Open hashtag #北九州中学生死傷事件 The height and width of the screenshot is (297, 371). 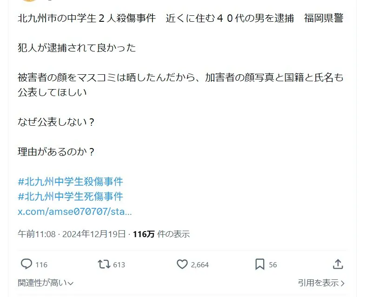pyautogui.click(x=70, y=196)
